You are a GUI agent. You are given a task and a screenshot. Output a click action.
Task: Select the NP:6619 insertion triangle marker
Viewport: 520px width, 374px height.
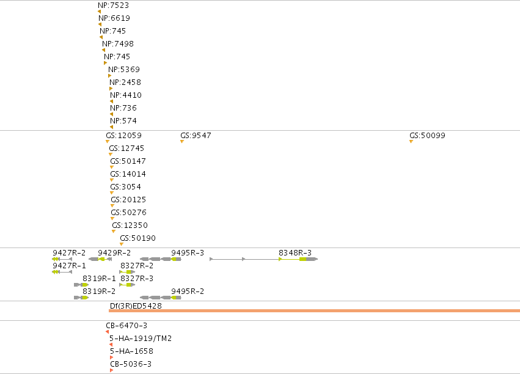tap(100, 24)
